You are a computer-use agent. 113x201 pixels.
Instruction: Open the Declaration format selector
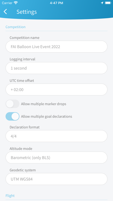click(56, 136)
